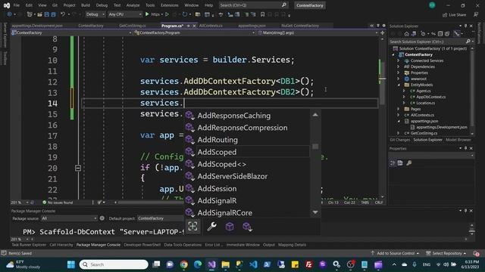Viewport: 485px width, 272px height.
Task: Click the bookmark icon in the toolbar
Action: [x=262, y=14]
